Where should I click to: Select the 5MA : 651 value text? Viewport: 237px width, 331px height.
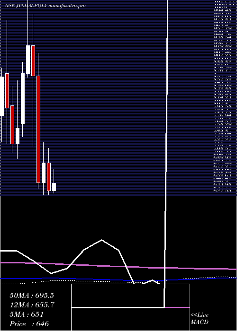27,314
